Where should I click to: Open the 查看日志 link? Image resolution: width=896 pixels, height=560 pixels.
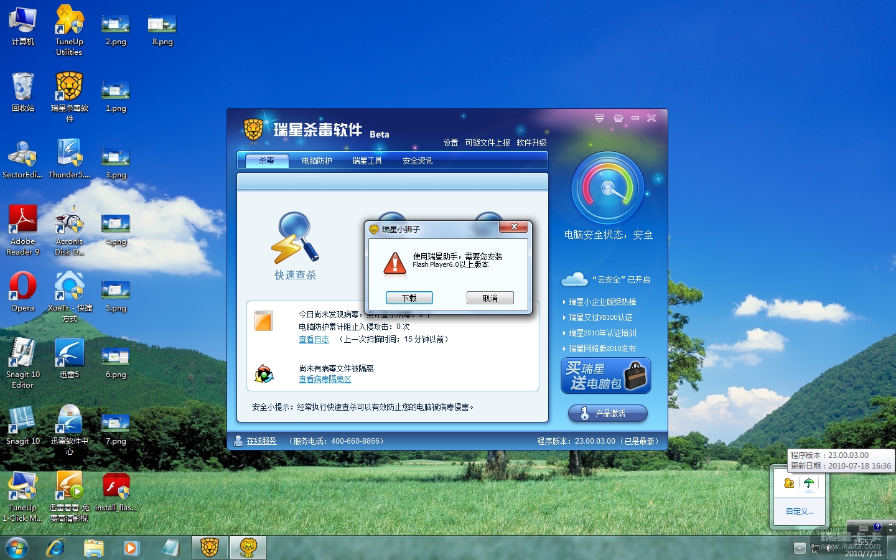[314, 339]
